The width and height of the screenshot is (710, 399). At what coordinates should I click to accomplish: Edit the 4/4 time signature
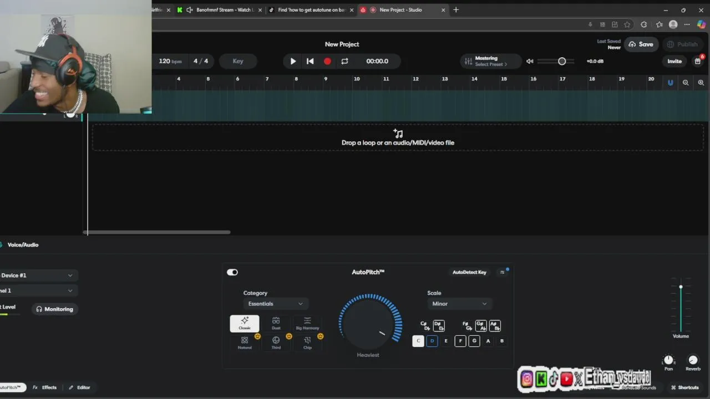click(x=201, y=61)
